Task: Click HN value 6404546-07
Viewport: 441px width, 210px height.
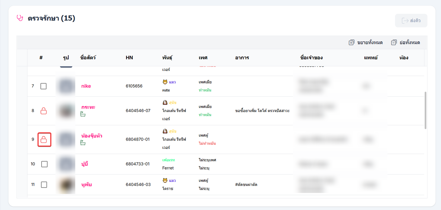Action: (138, 110)
